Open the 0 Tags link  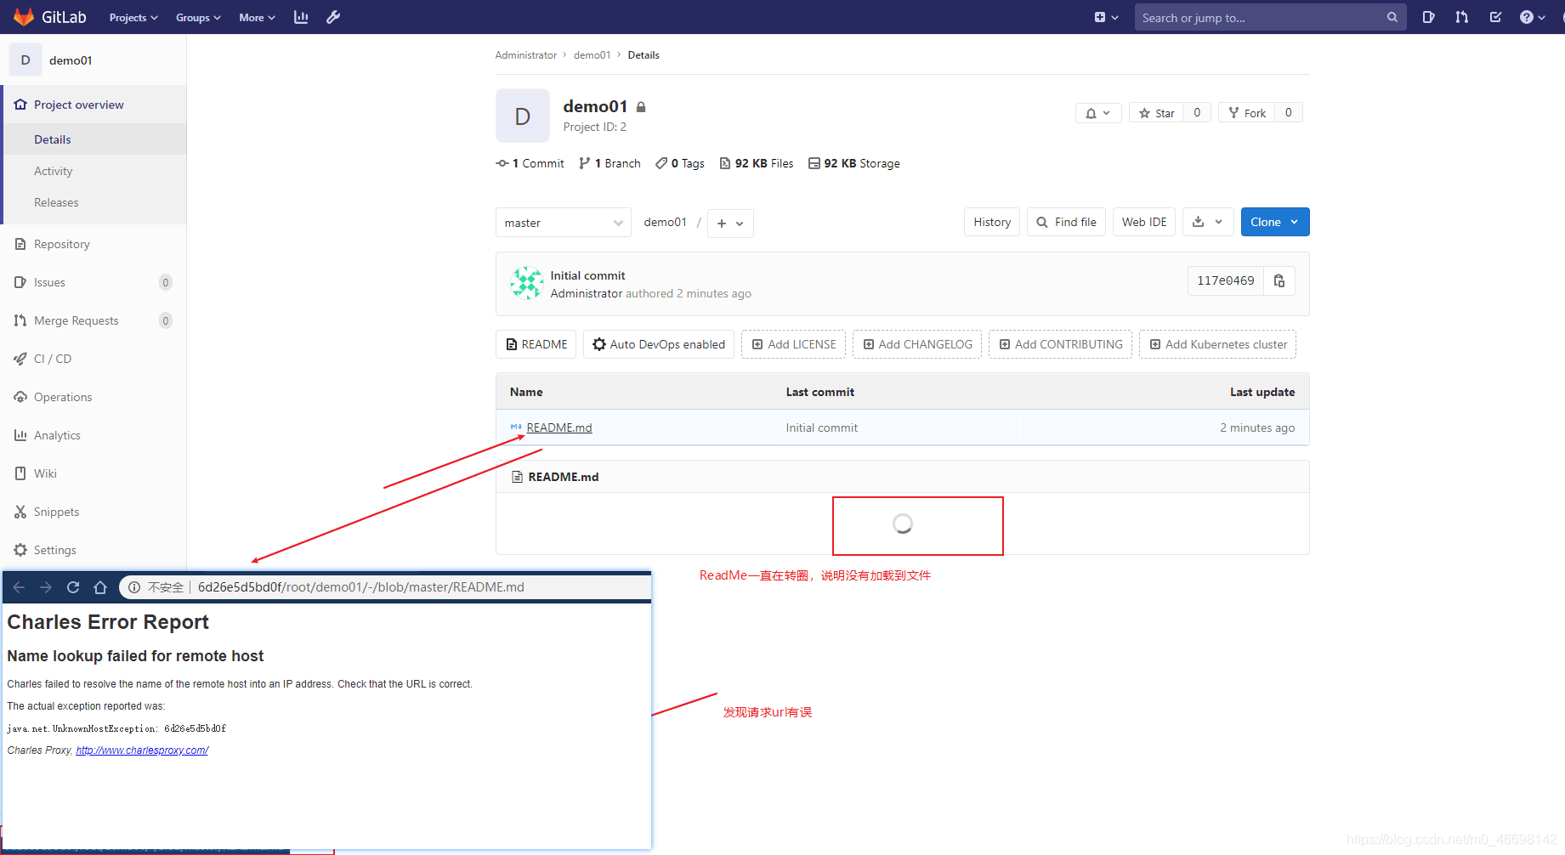pyautogui.click(x=680, y=163)
